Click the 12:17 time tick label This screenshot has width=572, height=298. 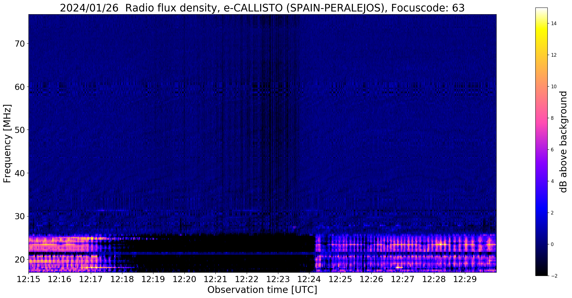[91, 279]
